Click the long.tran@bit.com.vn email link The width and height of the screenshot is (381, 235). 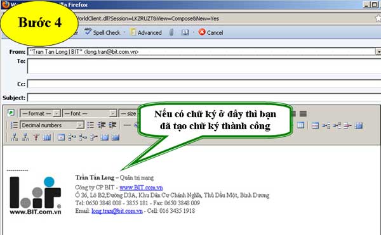click(x=117, y=211)
